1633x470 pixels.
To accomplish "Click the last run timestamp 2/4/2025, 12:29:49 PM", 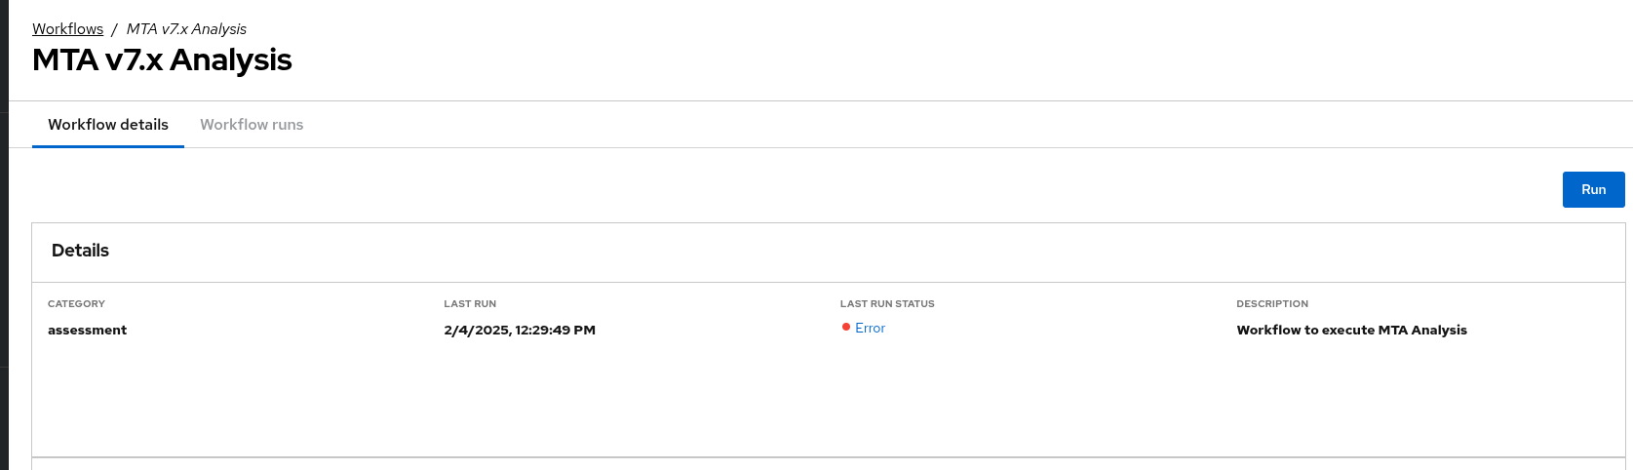I will coord(520,331).
